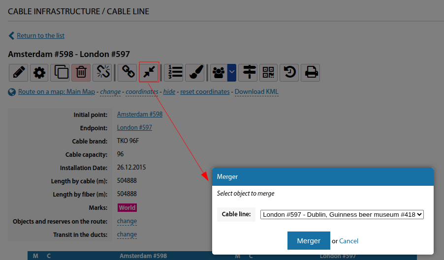Click the QR code icon
The height and width of the screenshot is (260, 444).
pos(268,72)
